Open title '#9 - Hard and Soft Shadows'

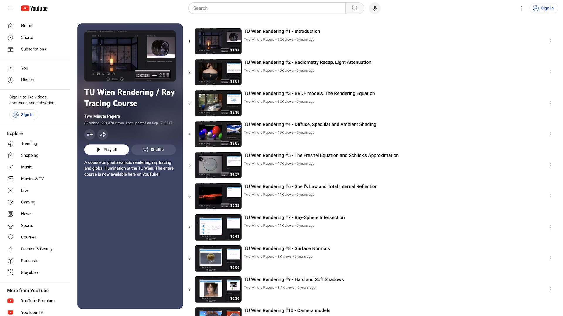point(294,279)
